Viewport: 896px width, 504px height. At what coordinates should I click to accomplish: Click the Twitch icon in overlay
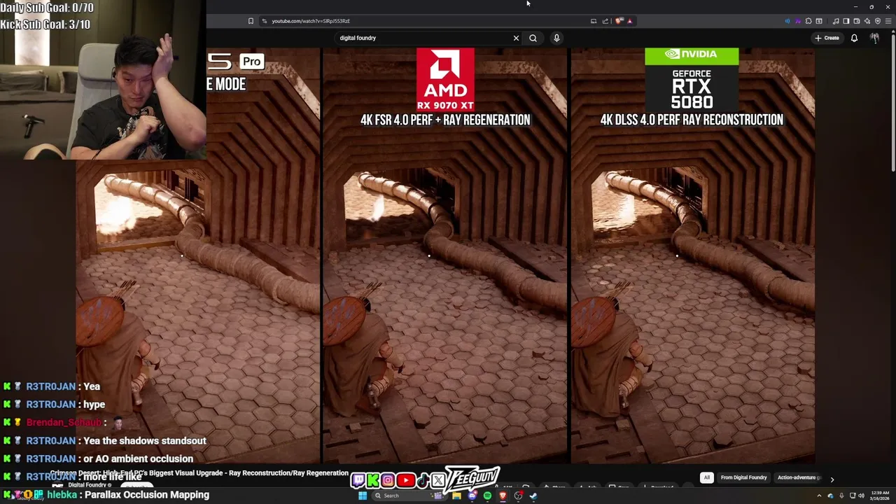click(358, 480)
